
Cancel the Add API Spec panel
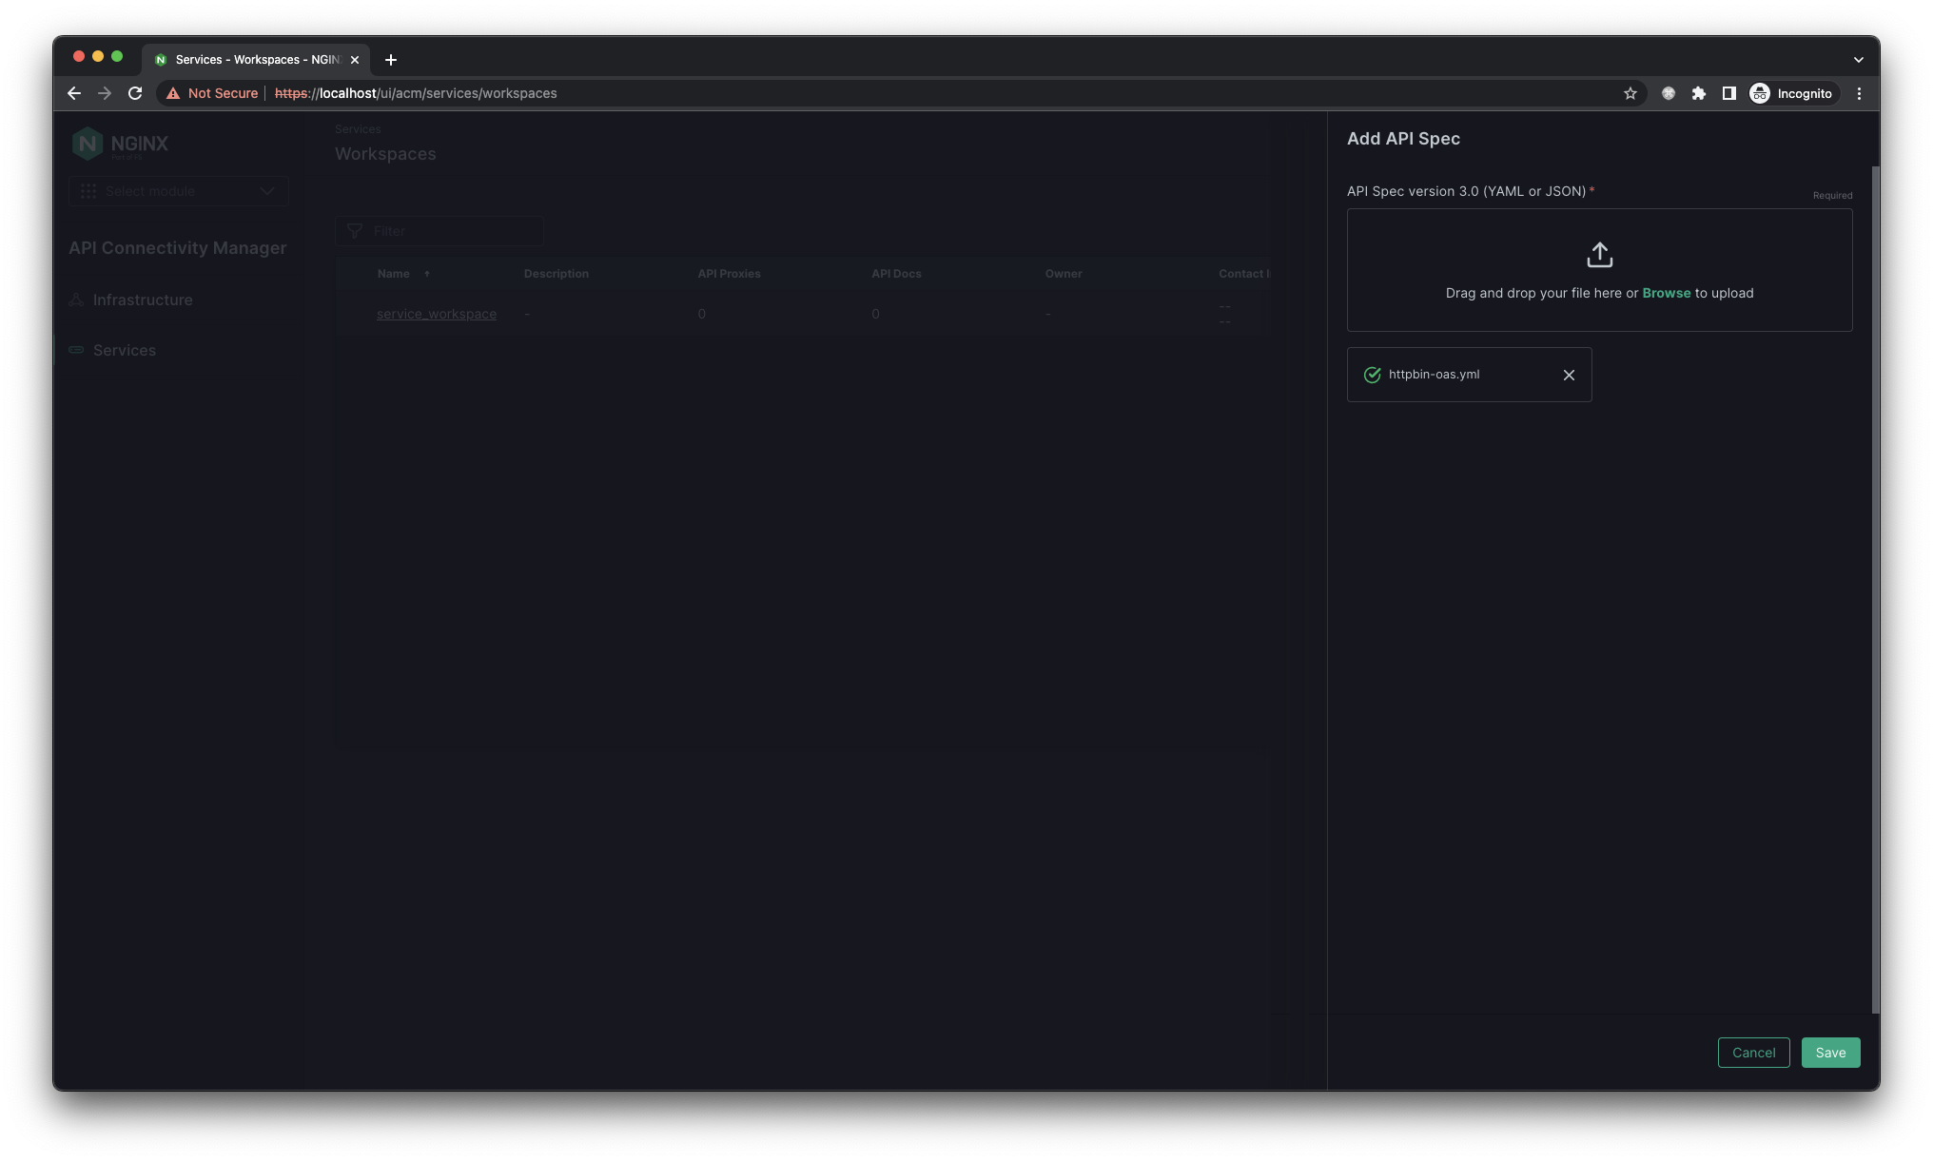[x=1753, y=1053]
